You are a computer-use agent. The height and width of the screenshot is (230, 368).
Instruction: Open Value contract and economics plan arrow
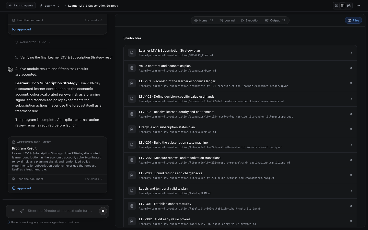point(351,68)
